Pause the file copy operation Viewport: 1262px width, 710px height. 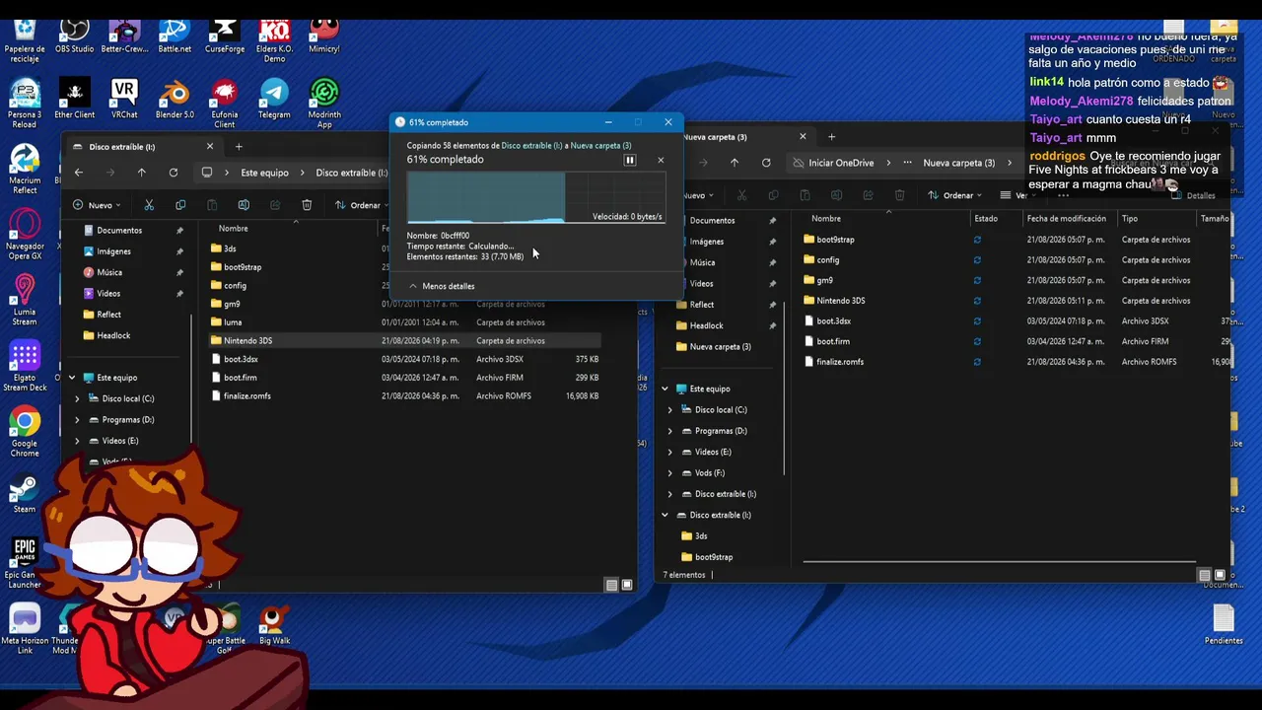(x=630, y=160)
